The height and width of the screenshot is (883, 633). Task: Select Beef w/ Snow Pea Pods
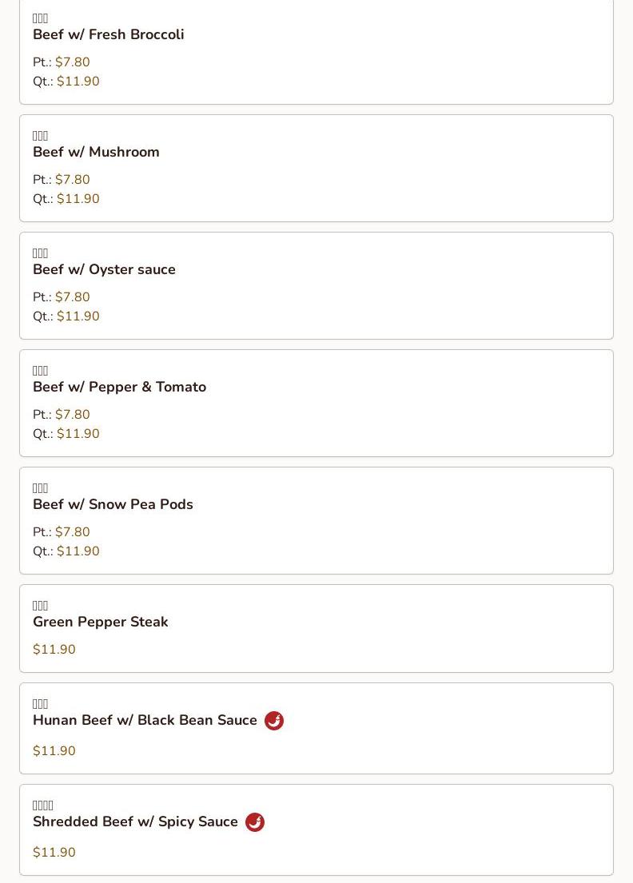[x=113, y=505]
